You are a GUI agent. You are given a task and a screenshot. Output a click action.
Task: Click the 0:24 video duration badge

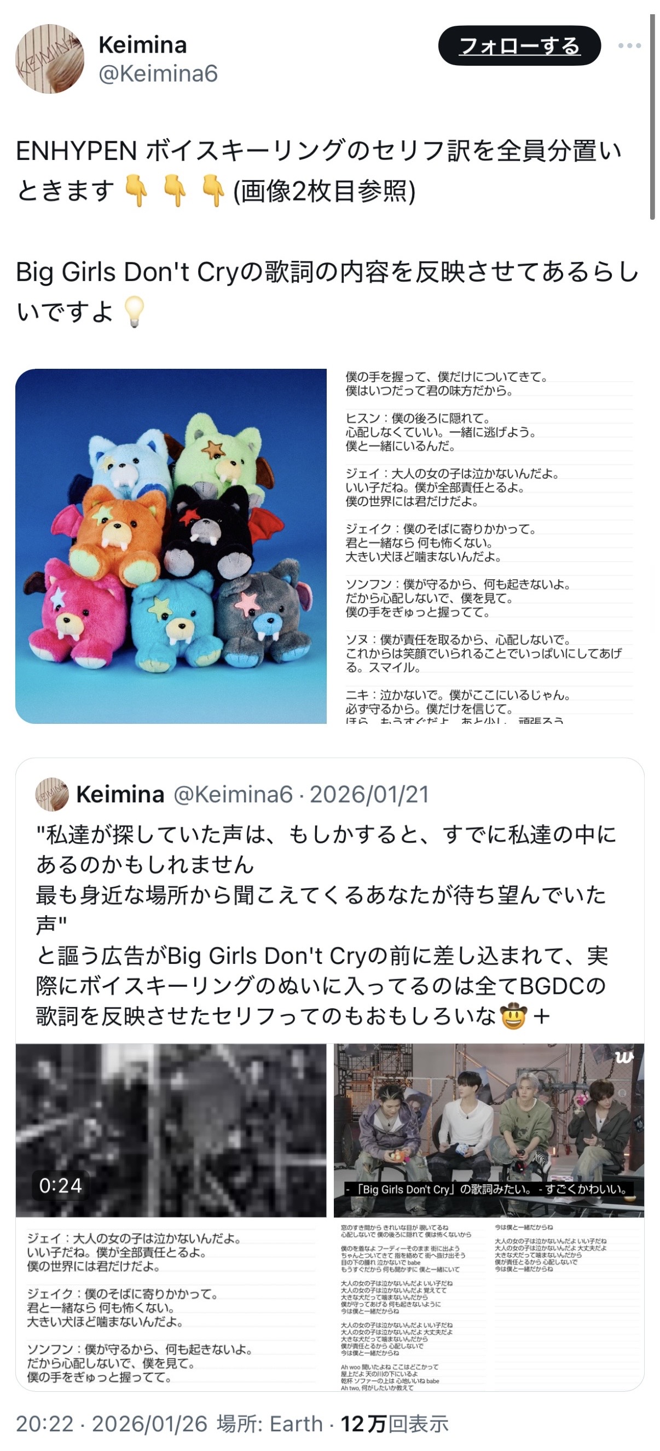point(60,1186)
